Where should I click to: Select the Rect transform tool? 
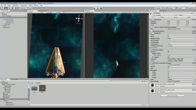[x=16, y=8]
